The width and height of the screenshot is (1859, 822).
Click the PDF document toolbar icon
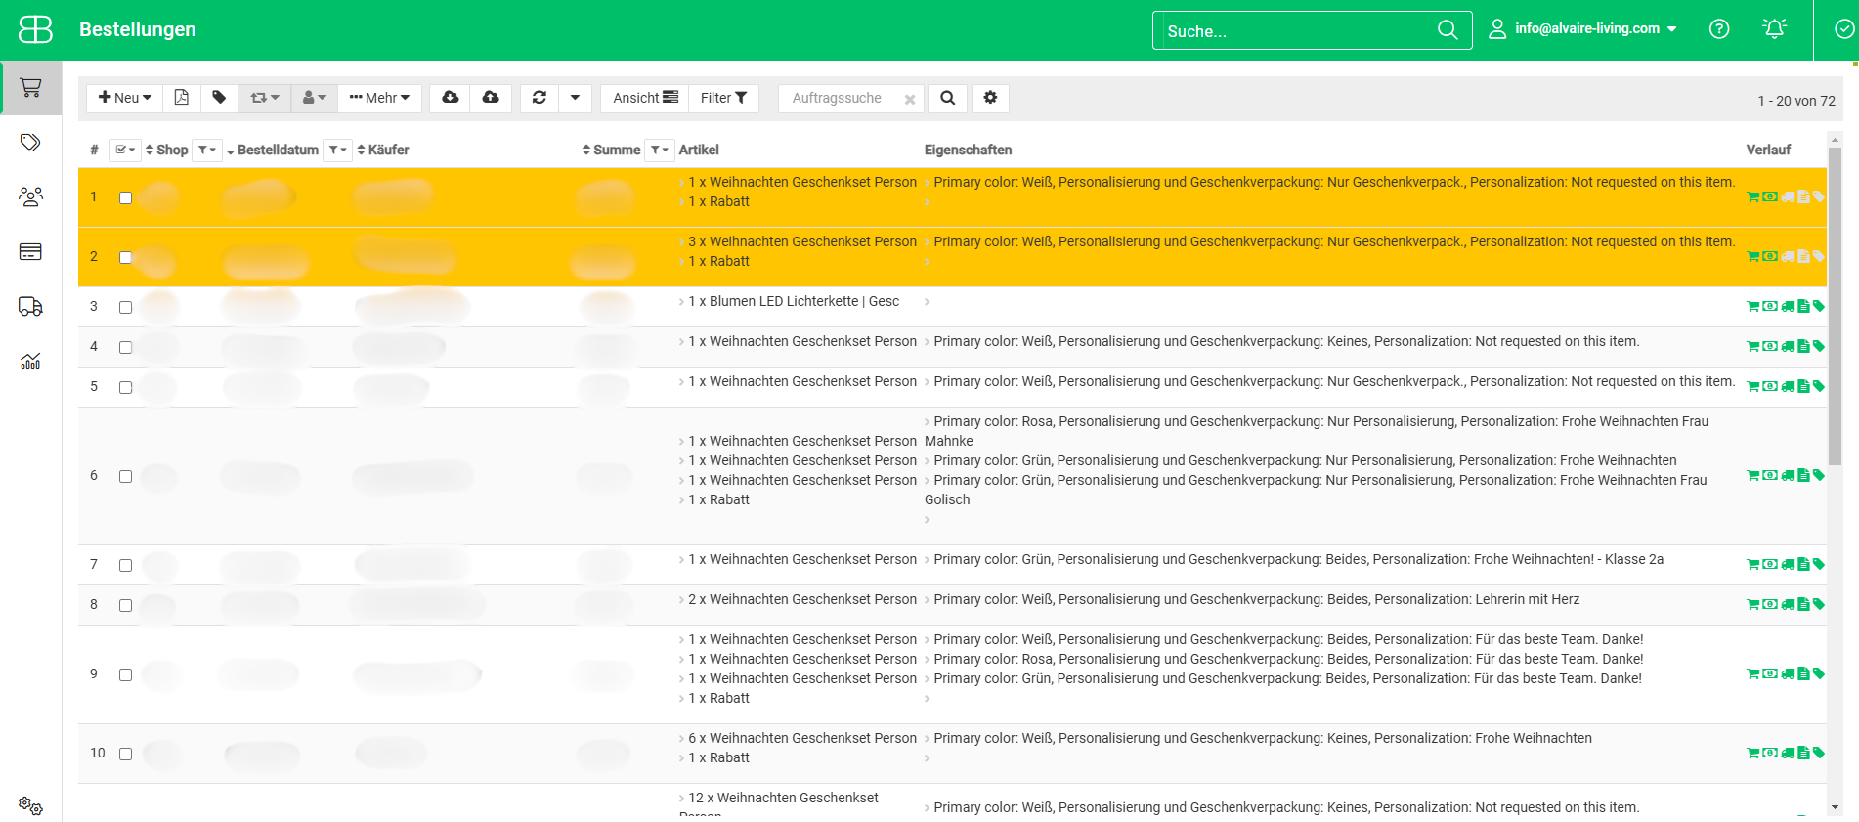[x=181, y=98]
